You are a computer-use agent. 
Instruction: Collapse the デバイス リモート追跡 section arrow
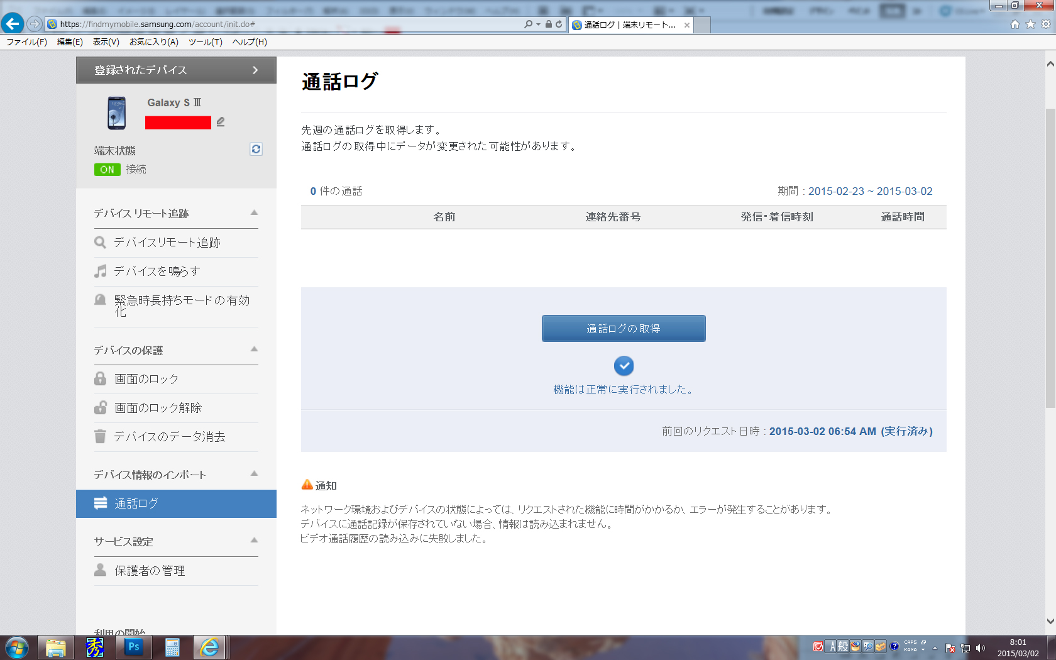(254, 212)
